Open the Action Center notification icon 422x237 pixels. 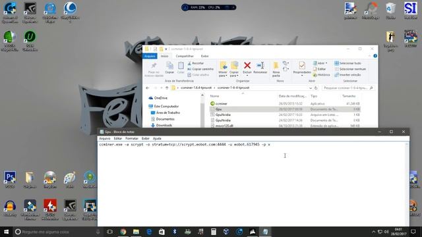[x=413, y=232]
